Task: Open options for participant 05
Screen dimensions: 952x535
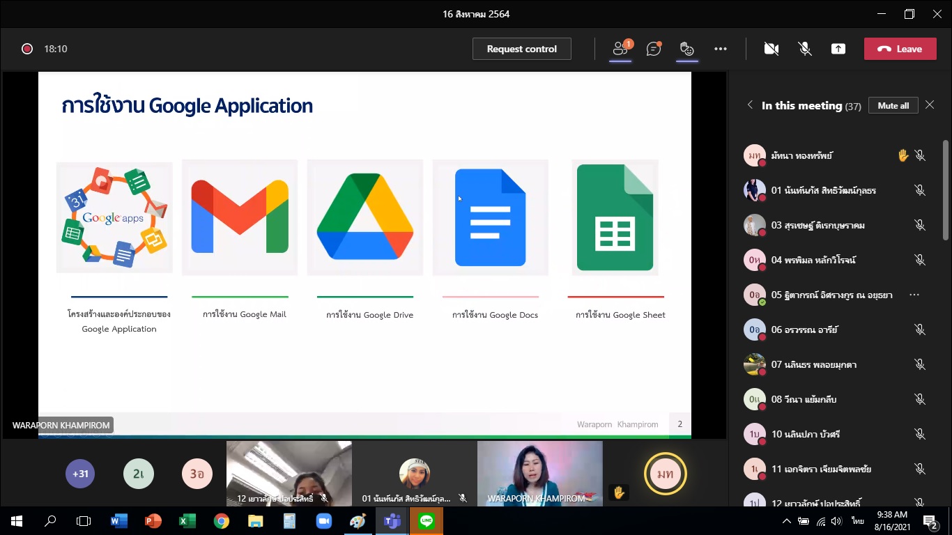Action: (x=914, y=295)
